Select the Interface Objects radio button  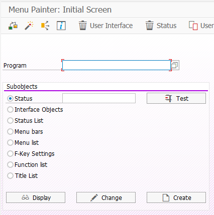click(10, 110)
